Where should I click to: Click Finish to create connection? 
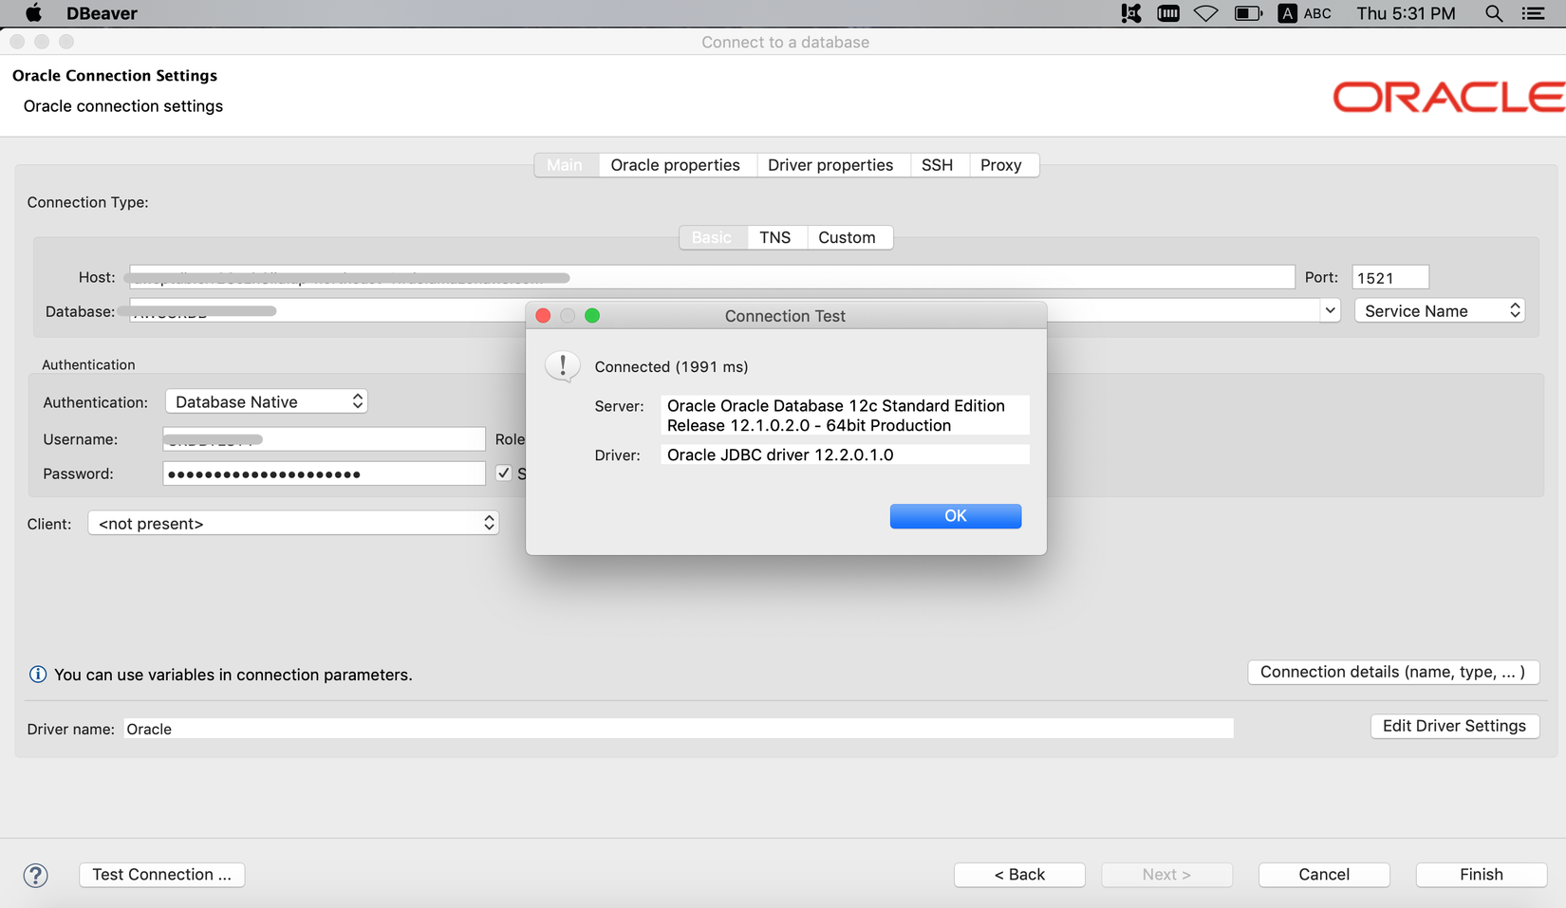pyautogui.click(x=1482, y=875)
